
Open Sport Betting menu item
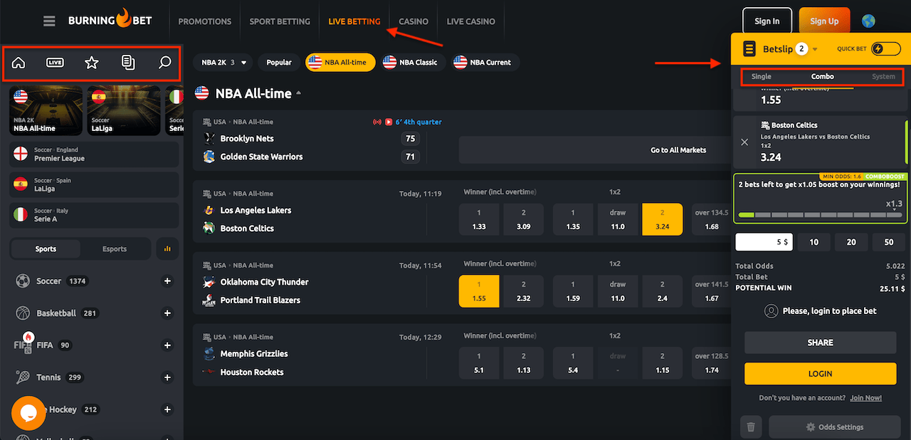[x=280, y=21]
